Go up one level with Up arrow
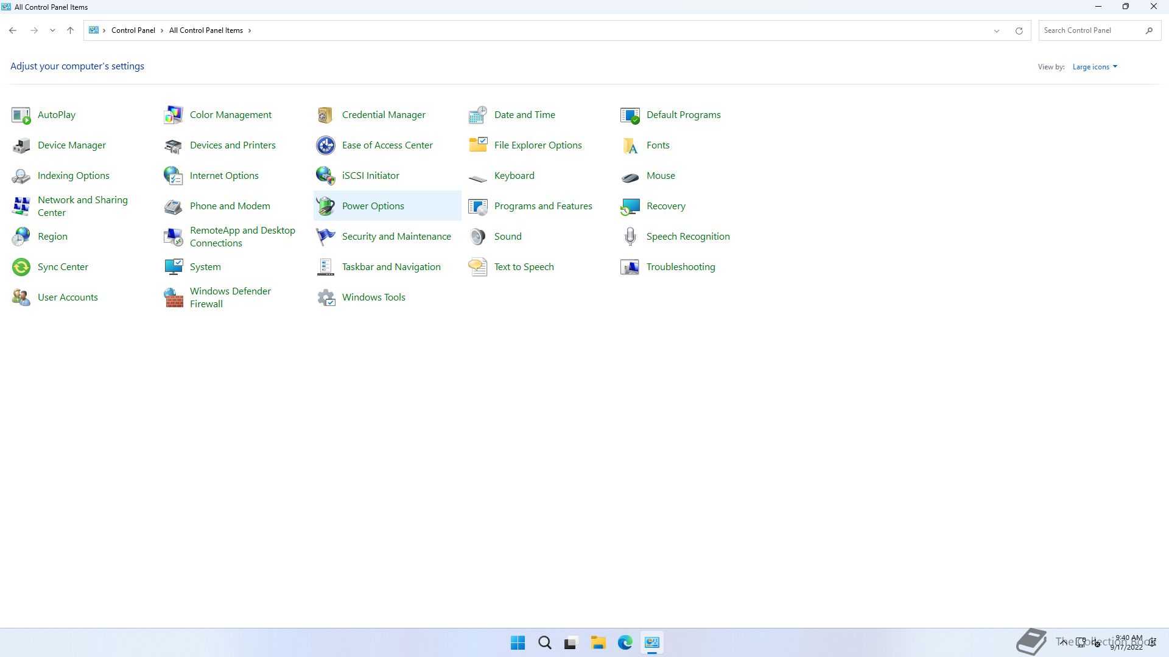 coord(70,30)
